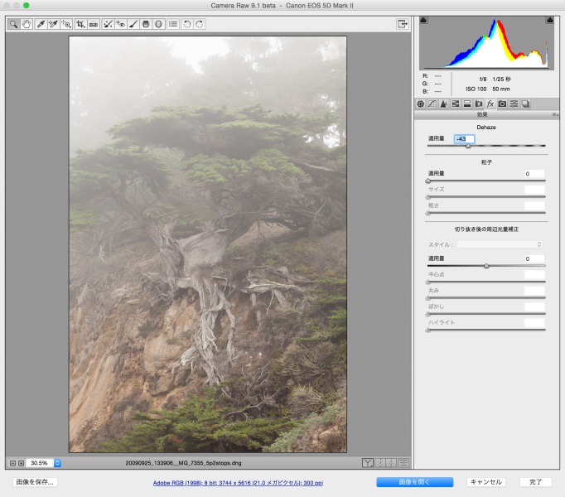Click the Dehaze 適用量 slider handle

(x=468, y=146)
